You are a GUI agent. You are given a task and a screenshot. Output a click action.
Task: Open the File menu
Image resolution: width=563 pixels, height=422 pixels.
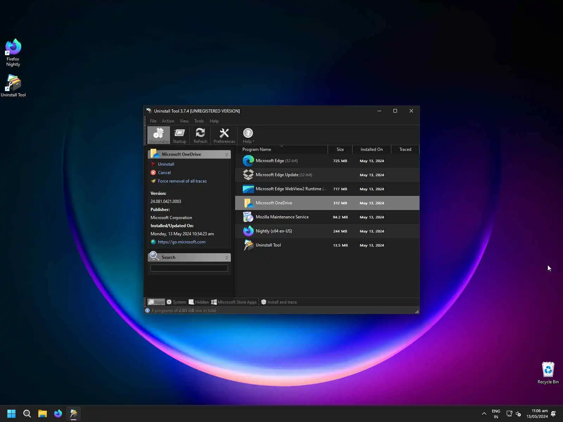153,121
